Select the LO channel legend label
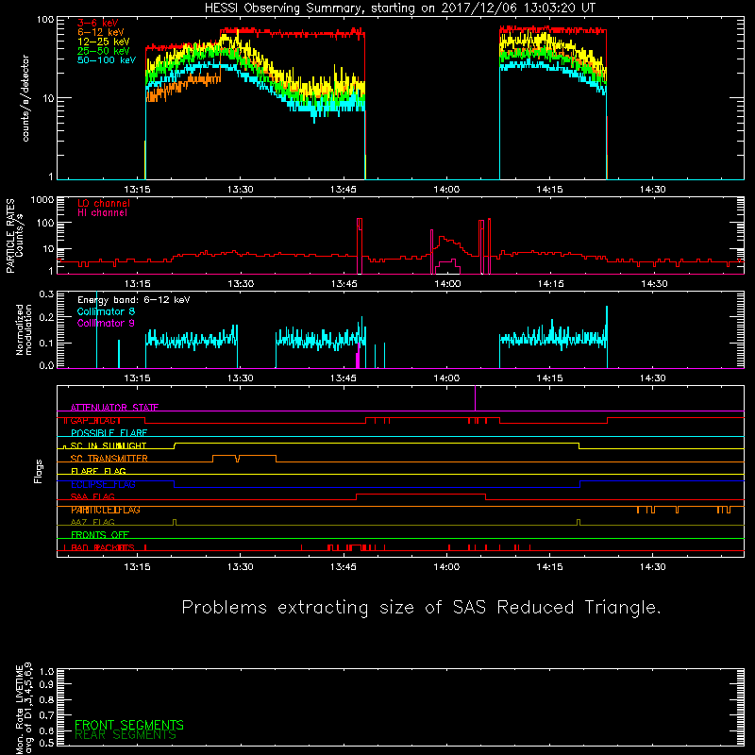 pyautogui.click(x=104, y=203)
